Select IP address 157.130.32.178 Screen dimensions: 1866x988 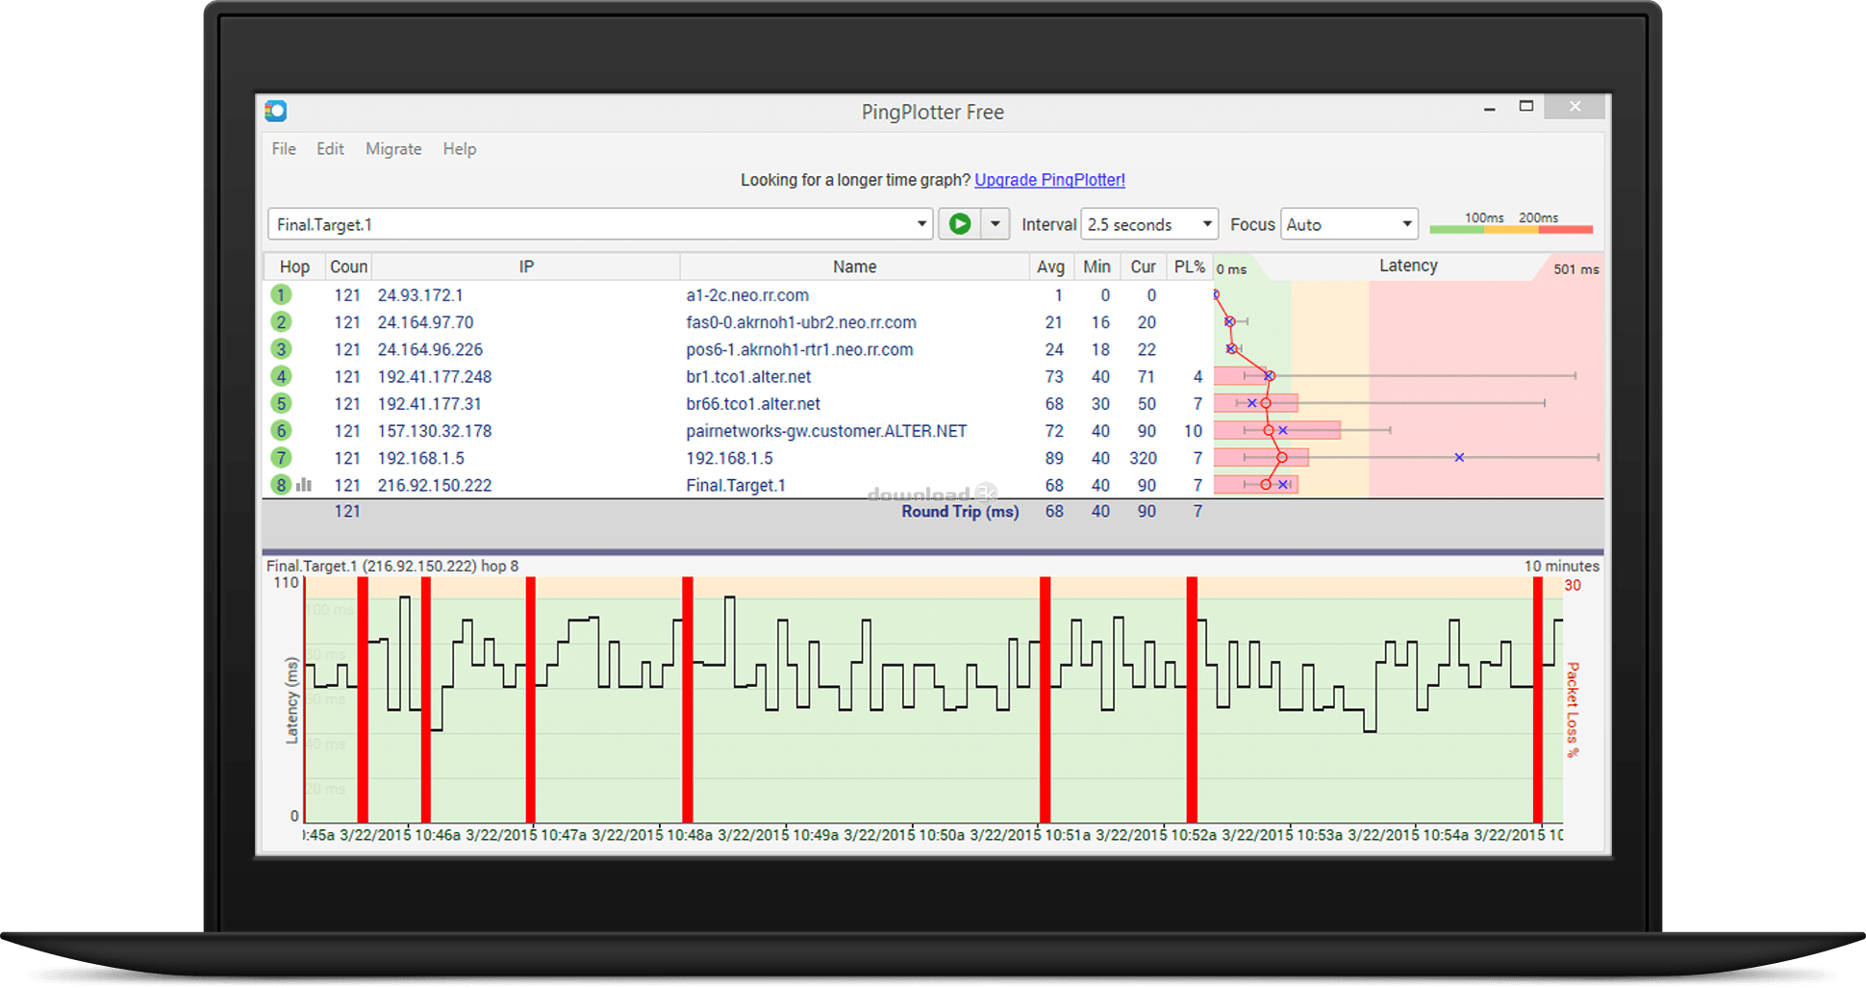click(x=435, y=431)
